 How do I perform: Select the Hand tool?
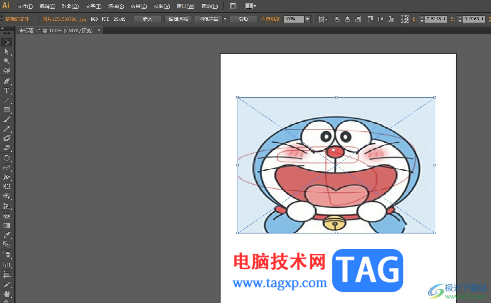[7, 294]
